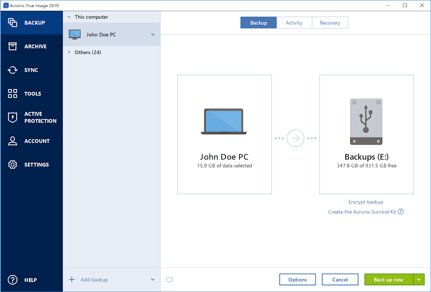Click the Survival Kit help question icon
Image resolution: width=431 pixels, height=292 pixels.
click(401, 212)
